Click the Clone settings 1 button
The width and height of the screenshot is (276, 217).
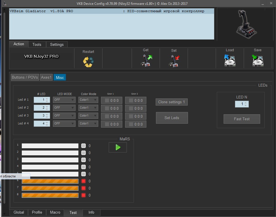click(172, 102)
